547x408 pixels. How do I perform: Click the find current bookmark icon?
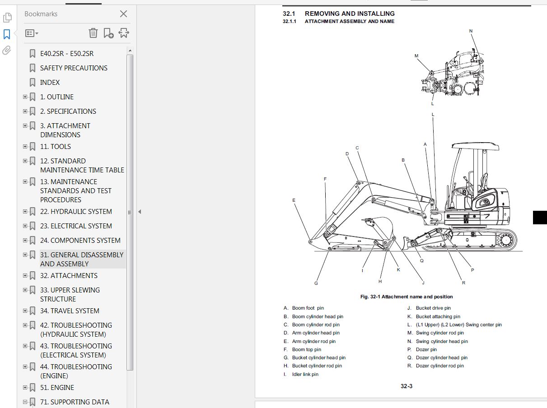tap(124, 33)
